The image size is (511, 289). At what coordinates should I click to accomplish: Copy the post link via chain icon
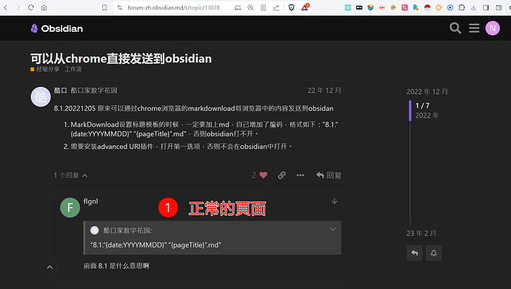[281, 175]
